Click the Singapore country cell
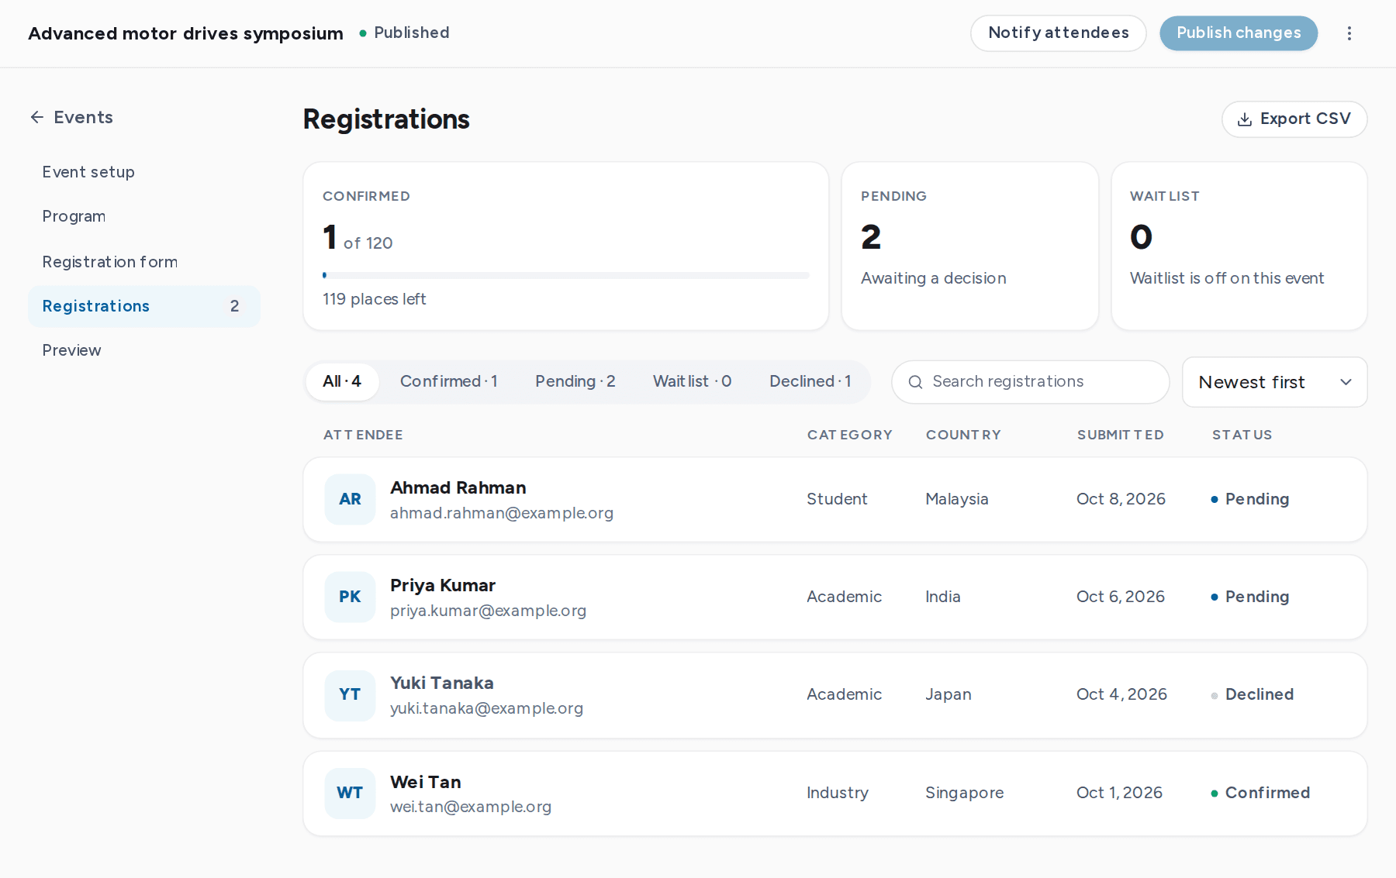 coord(964,793)
